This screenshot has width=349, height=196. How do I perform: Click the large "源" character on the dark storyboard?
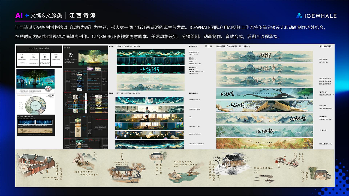[71, 54]
